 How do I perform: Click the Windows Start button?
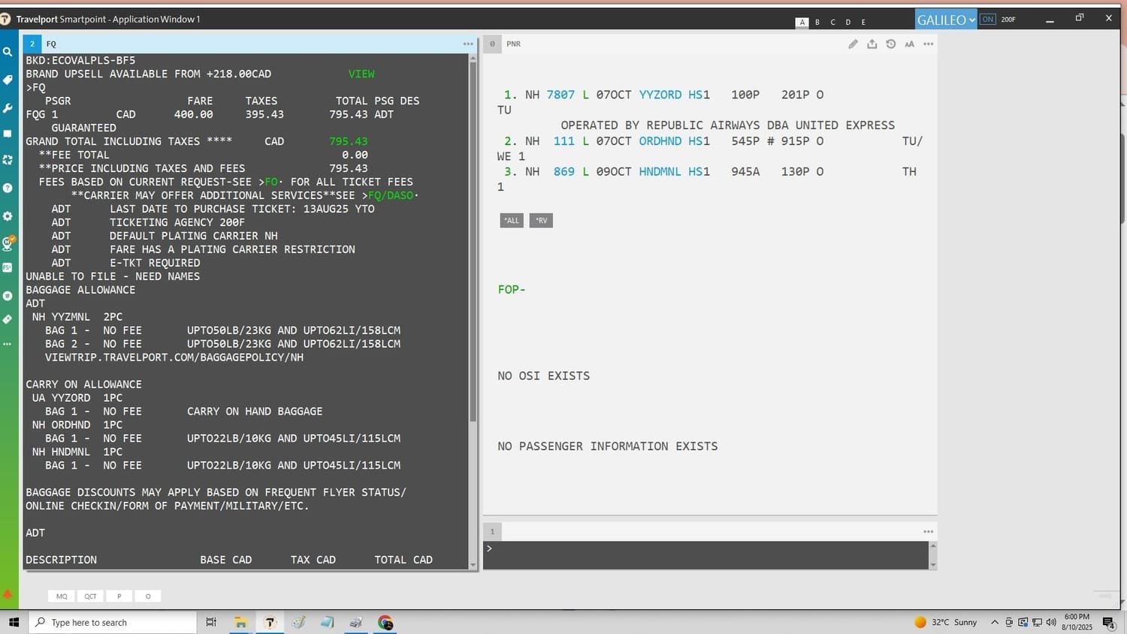14,623
